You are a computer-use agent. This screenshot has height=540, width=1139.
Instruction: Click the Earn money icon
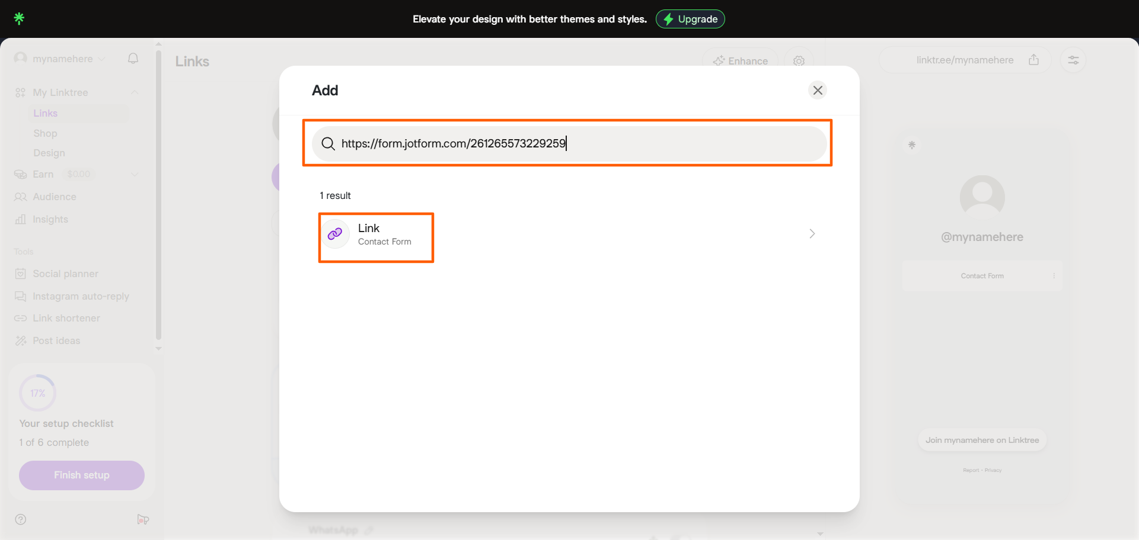21,174
